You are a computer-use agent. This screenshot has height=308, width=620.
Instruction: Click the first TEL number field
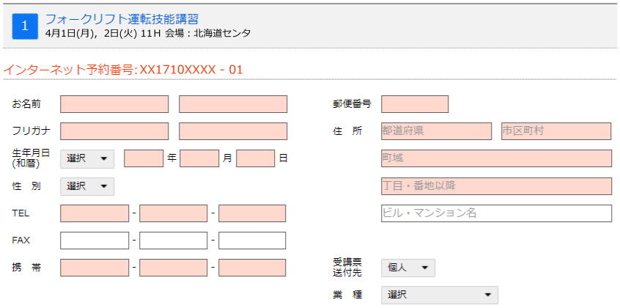pyautogui.click(x=95, y=213)
